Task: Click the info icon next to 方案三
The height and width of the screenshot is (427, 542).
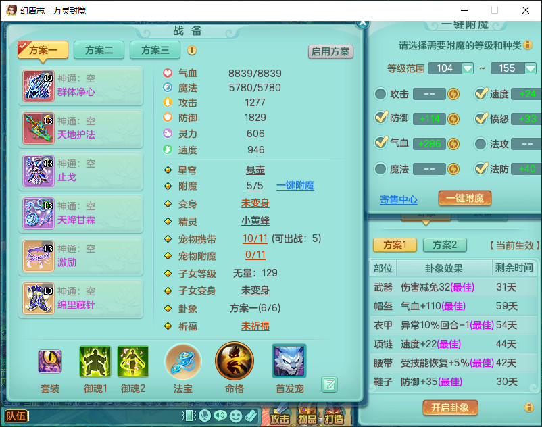Action: pyautogui.click(x=192, y=51)
